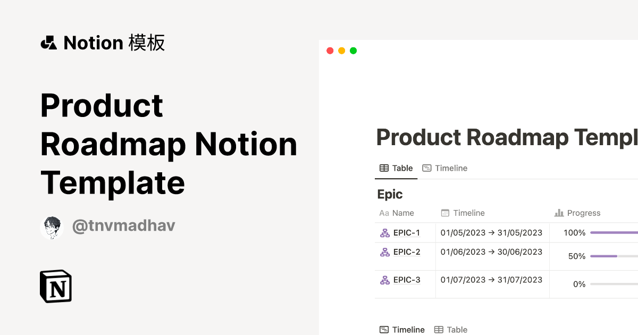The width and height of the screenshot is (638, 335).
Task: Click the bar chart icon in the Progress column
Action: pos(559,213)
